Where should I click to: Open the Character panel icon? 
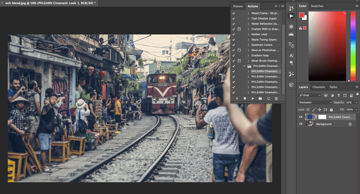pyautogui.click(x=291, y=55)
